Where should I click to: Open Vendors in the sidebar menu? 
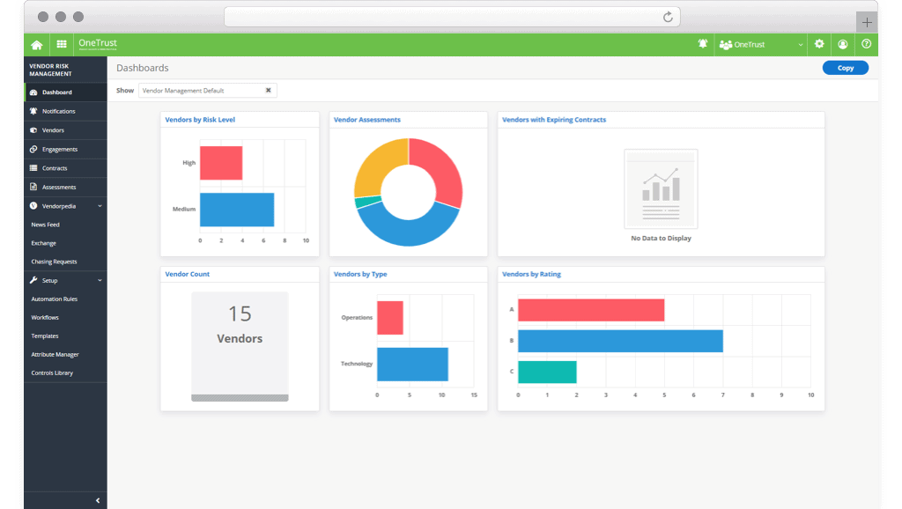(x=53, y=130)
